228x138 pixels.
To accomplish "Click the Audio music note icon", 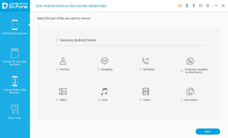I will tap(104, 91).
